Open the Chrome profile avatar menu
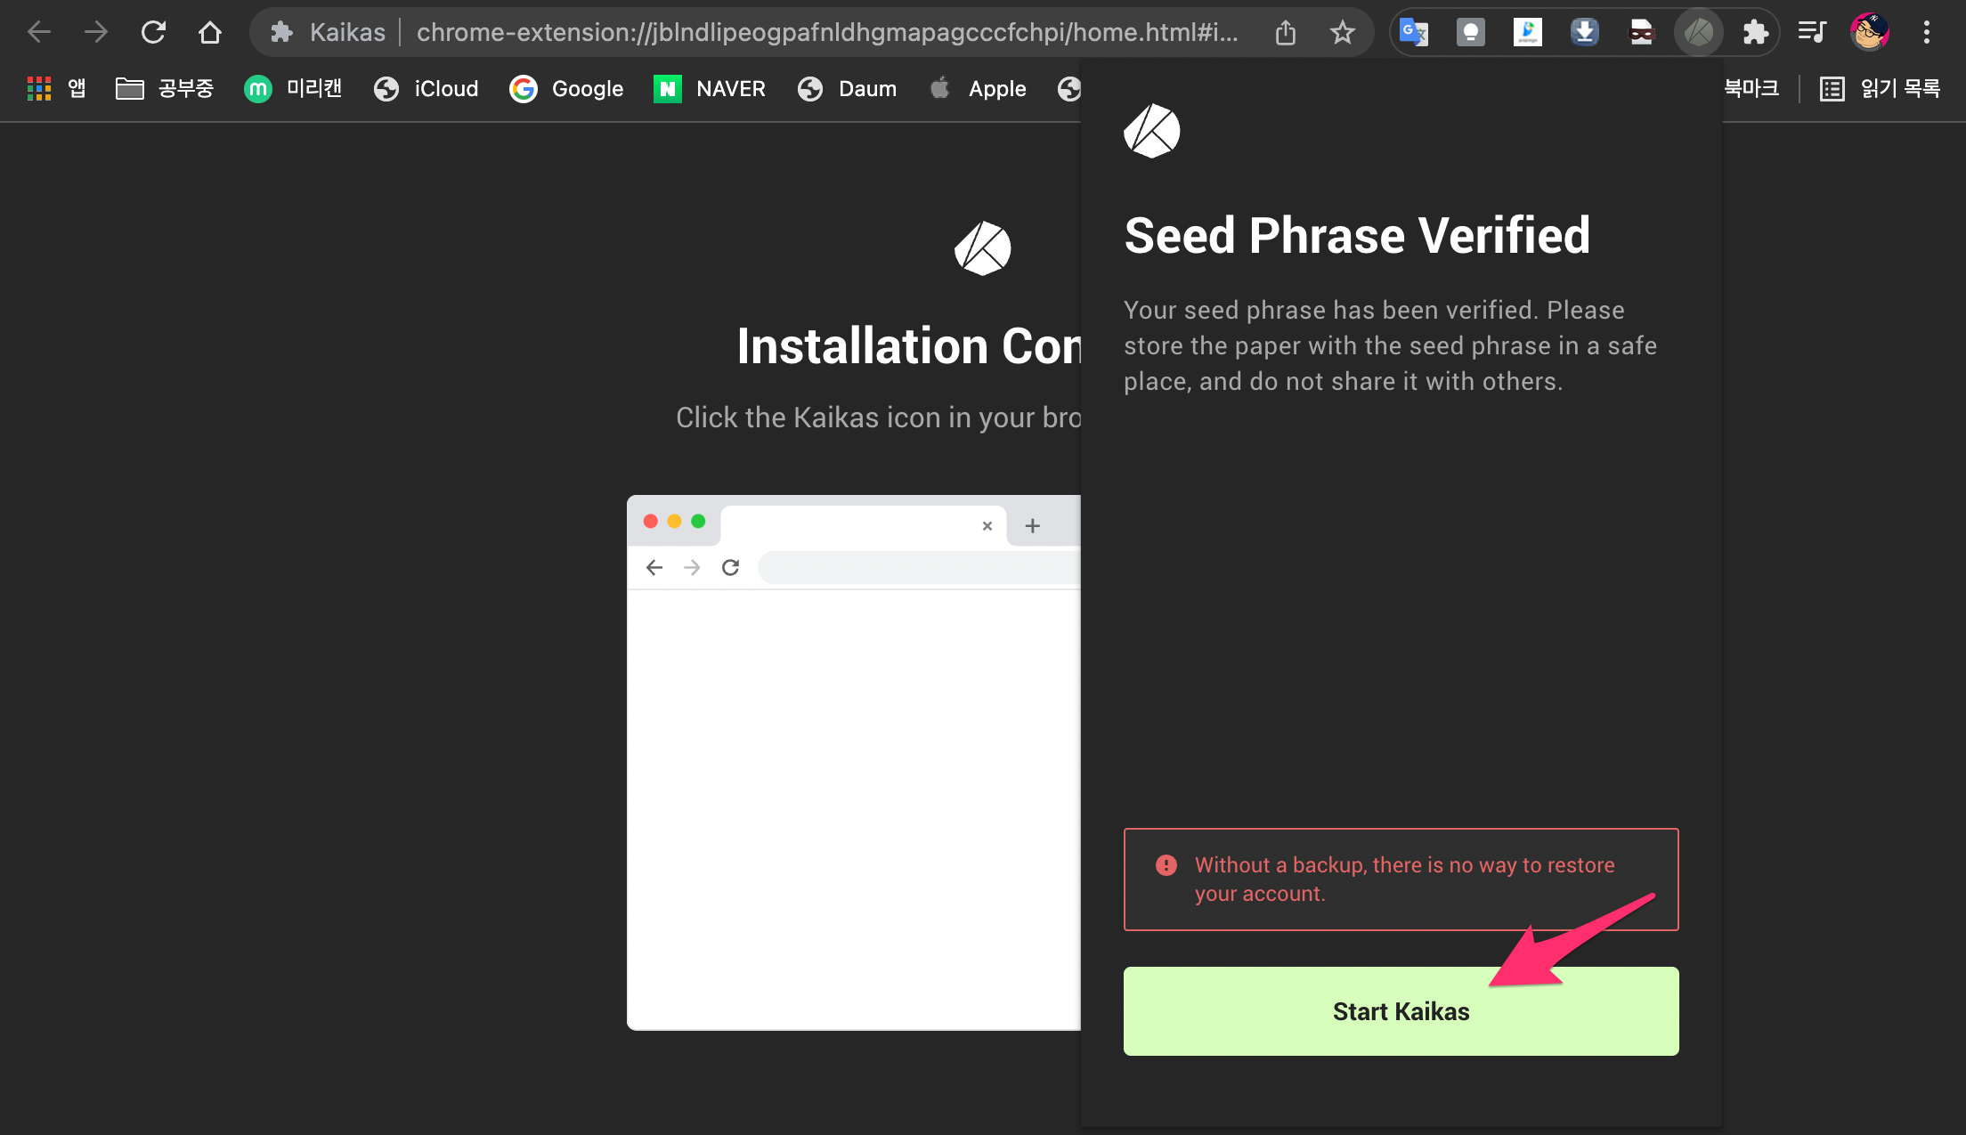 click(x=1869, y=33)
